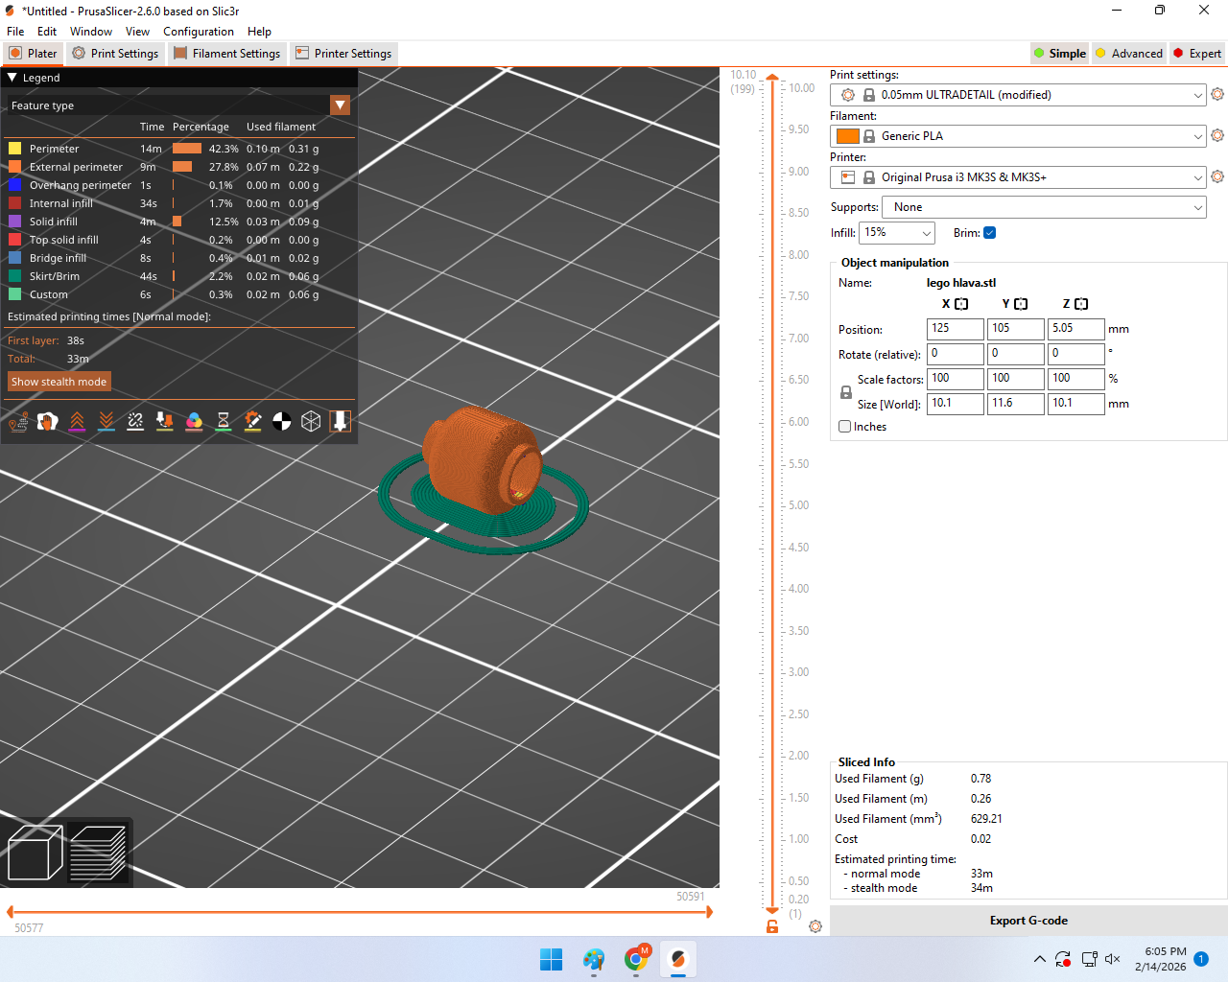Image resolution: width=1228 pixels, height=982 pixels.
Task: Open the View menu
Action: point(137,32)
